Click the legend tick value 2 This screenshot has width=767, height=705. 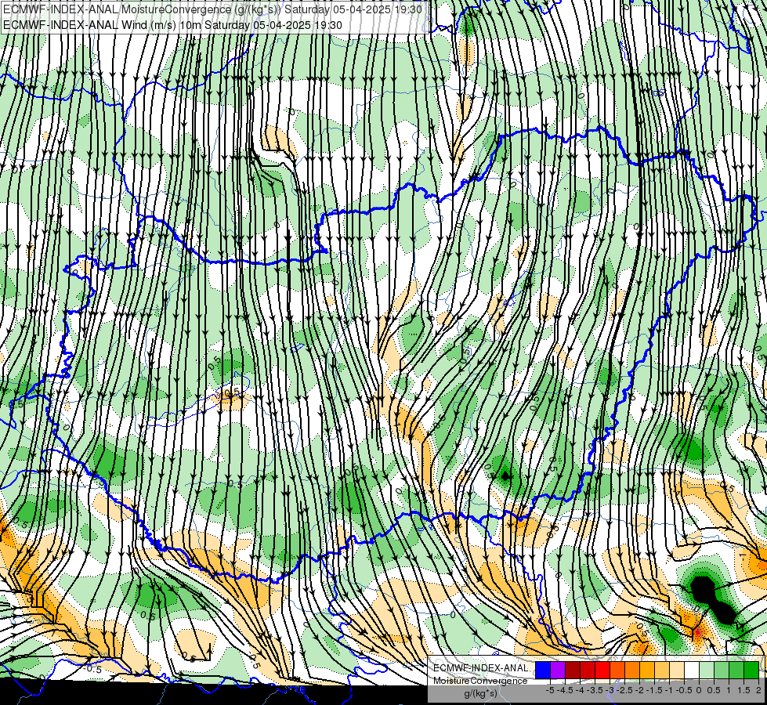[758, 690]
